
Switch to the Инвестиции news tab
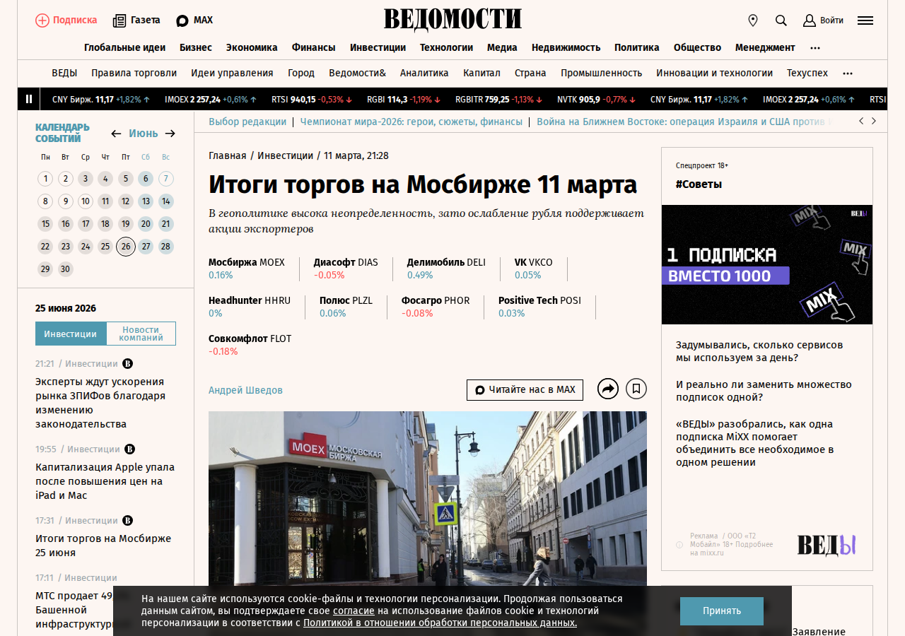pos(71,334)
